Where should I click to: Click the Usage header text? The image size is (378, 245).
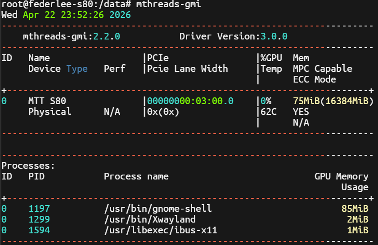coord(355,187)
